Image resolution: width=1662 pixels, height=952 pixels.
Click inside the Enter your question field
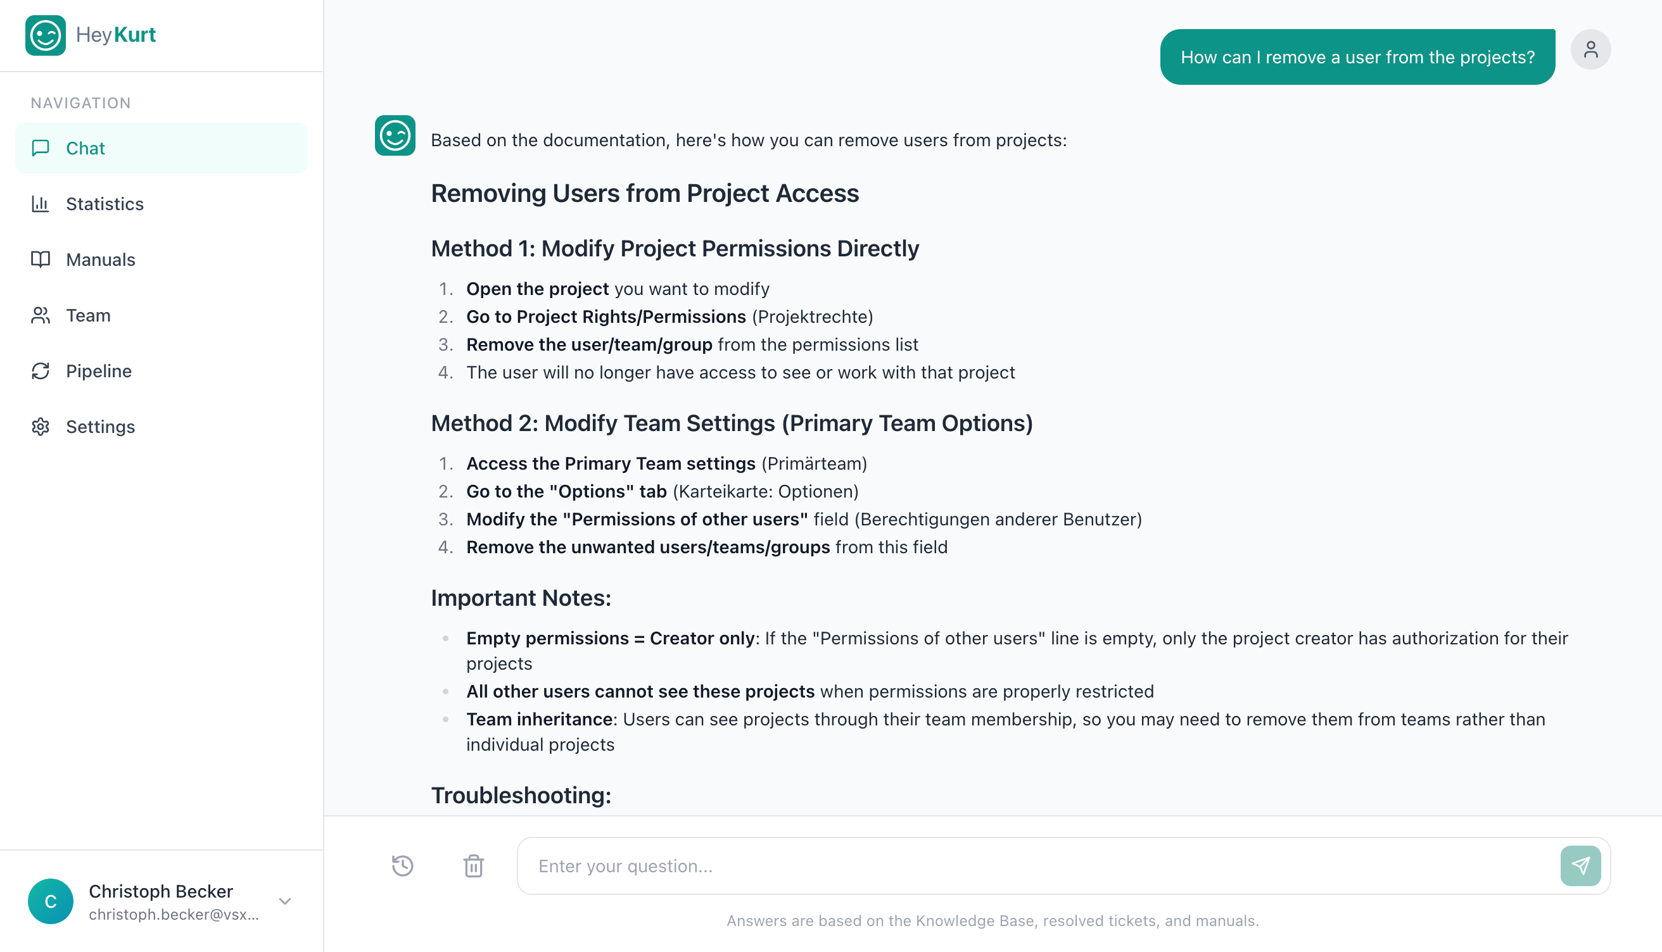click(916, 865)
